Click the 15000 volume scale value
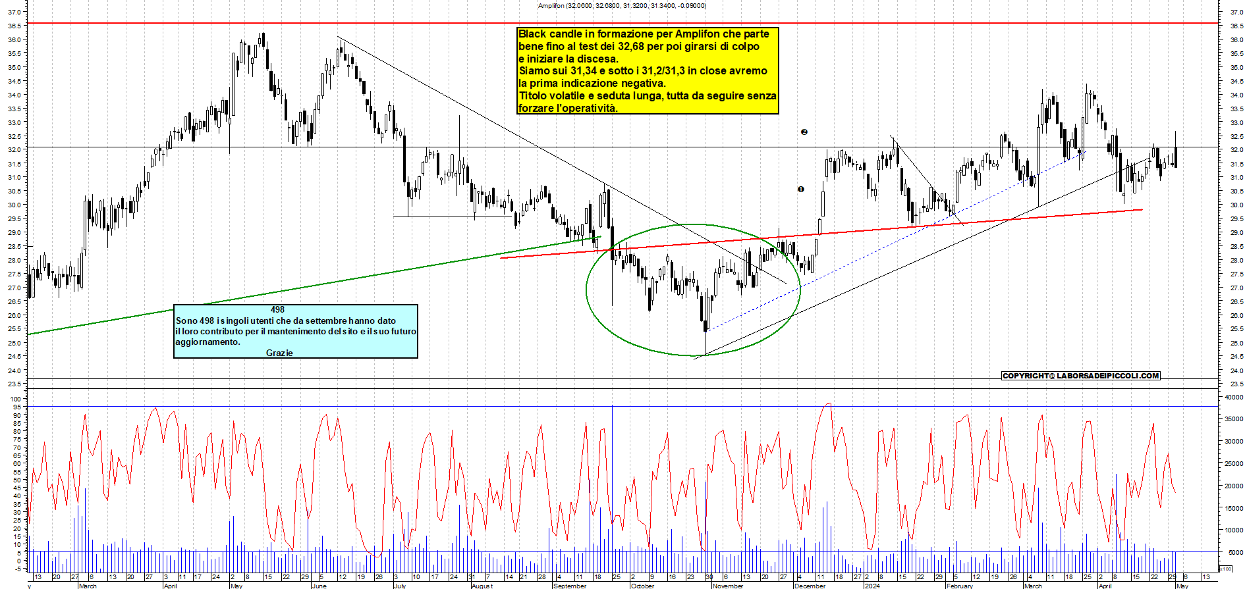The height and width of the screenshot is (589, 1245). click(x=1234, y=508)
